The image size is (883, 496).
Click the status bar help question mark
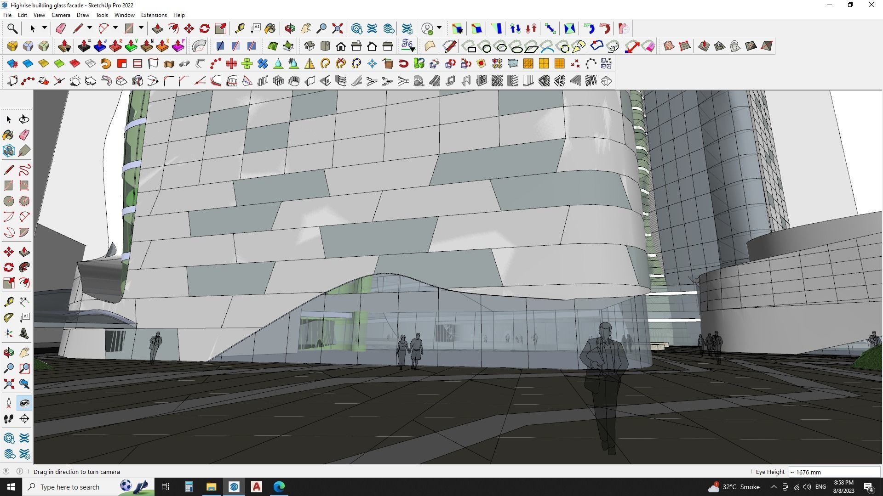point(7,471)
